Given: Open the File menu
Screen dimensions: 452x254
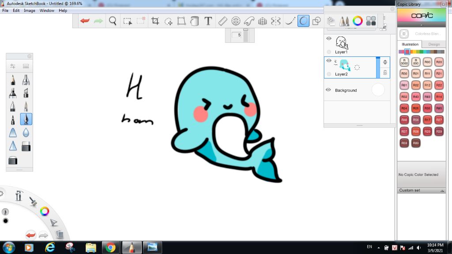Looking at the screenshot, I should tap(5, 11).
